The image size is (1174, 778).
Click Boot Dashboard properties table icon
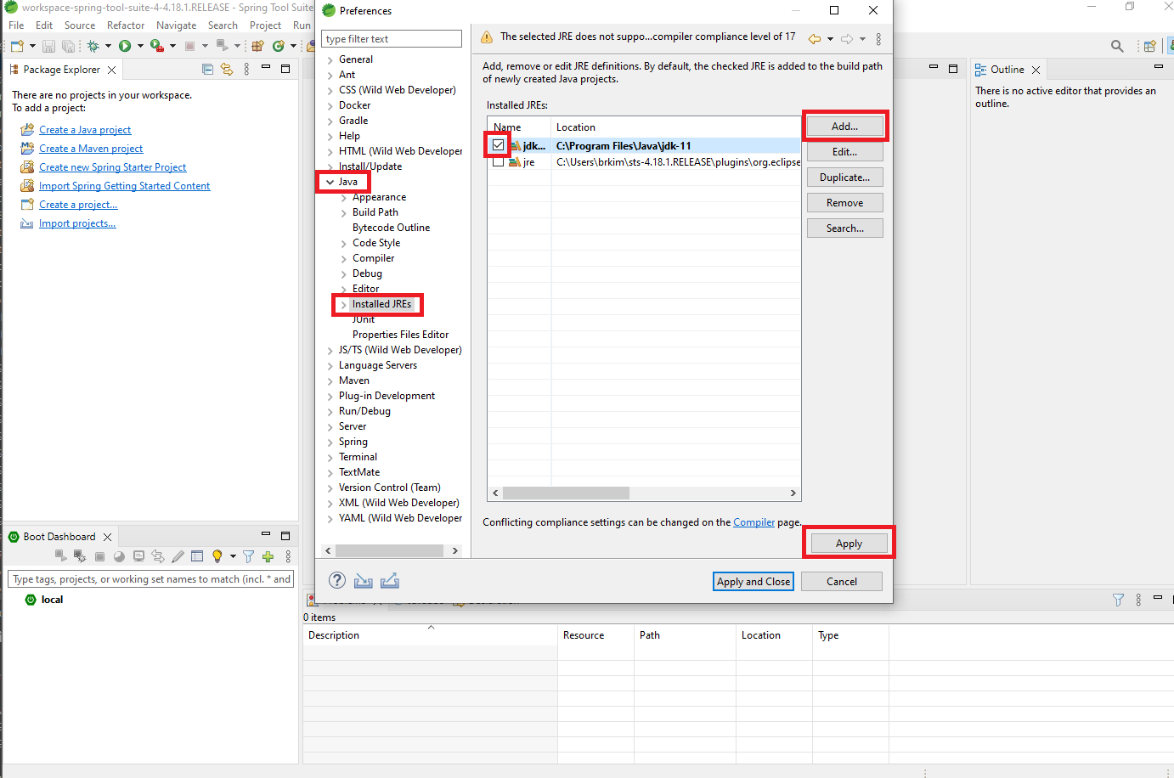click(197, 556)
